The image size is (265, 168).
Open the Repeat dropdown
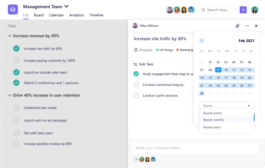(x=227, y=106)
